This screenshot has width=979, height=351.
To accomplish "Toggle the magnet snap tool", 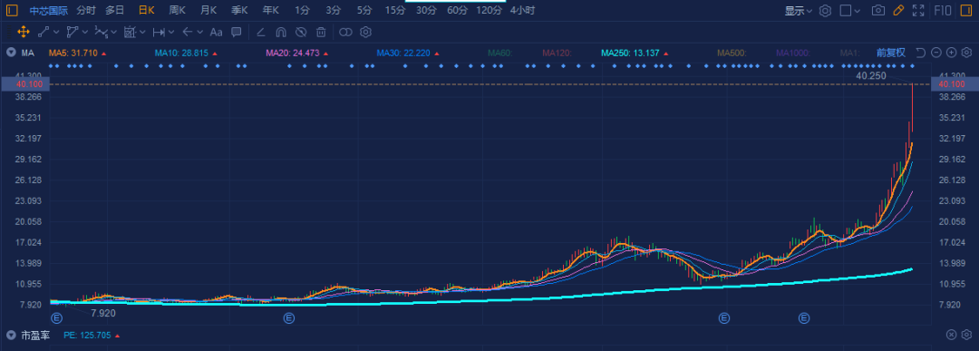I will [x=281, y=32].
